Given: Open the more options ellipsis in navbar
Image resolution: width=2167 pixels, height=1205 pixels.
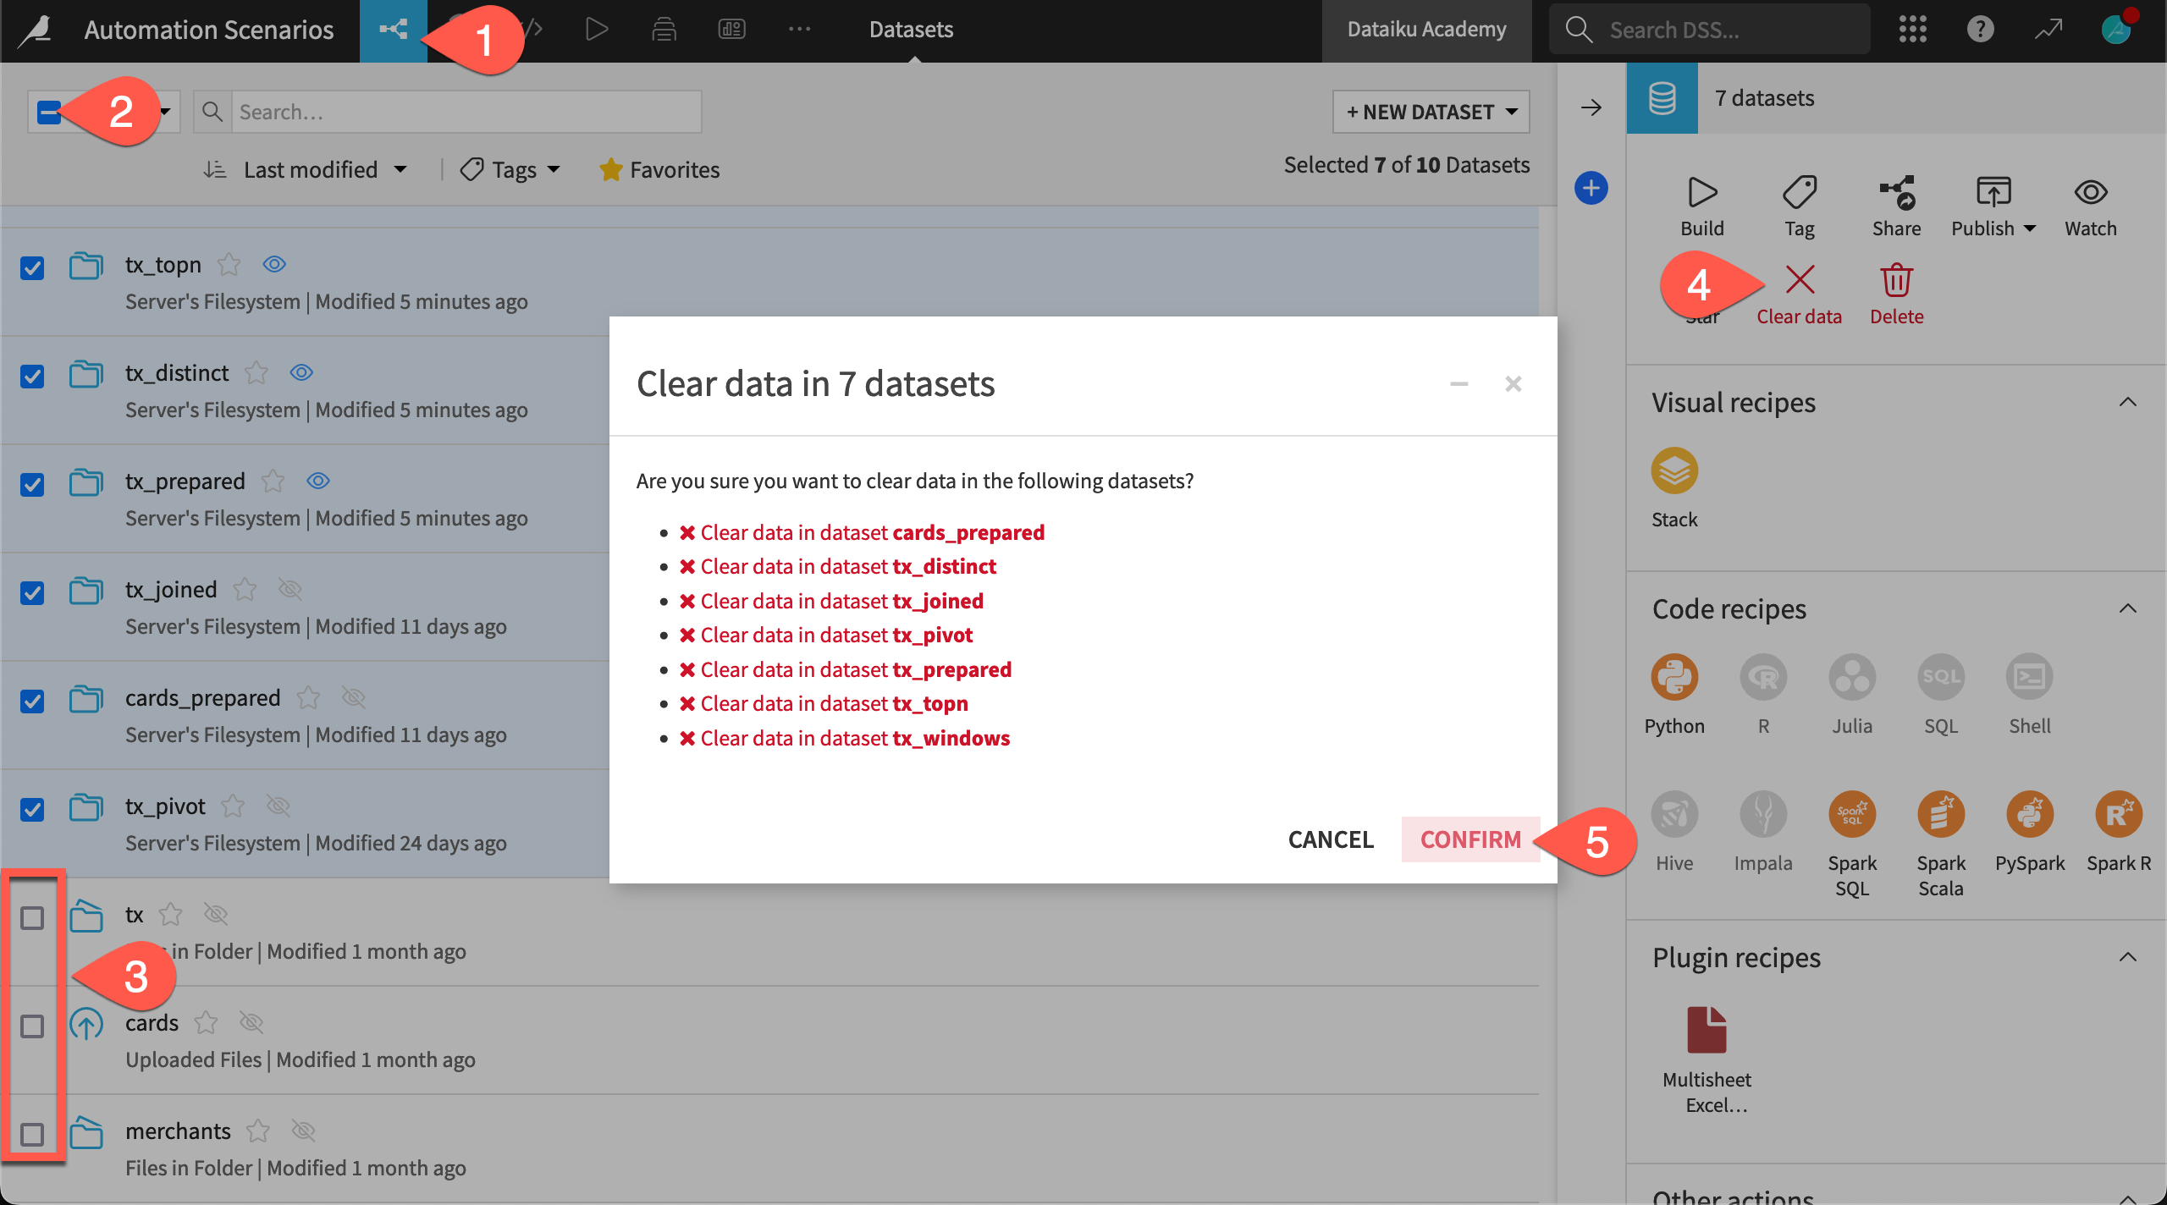Looking at the screenshot, I should point(799,30).
